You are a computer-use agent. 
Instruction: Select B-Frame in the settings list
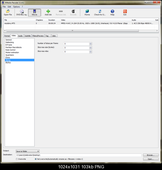pyautogui.click(x=19, y=45)
